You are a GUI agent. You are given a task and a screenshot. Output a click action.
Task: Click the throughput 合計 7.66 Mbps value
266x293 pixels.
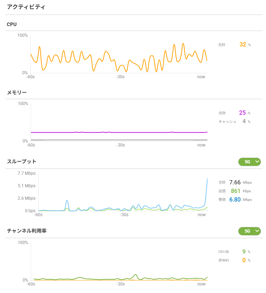pos(235,182)
